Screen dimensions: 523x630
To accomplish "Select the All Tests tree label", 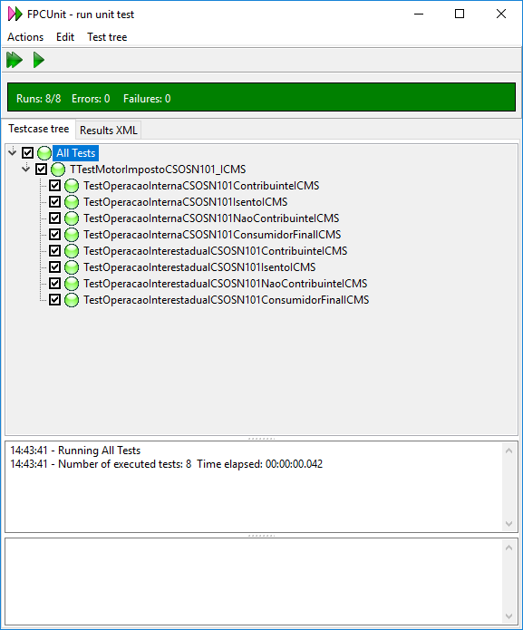I will (75, 153).
